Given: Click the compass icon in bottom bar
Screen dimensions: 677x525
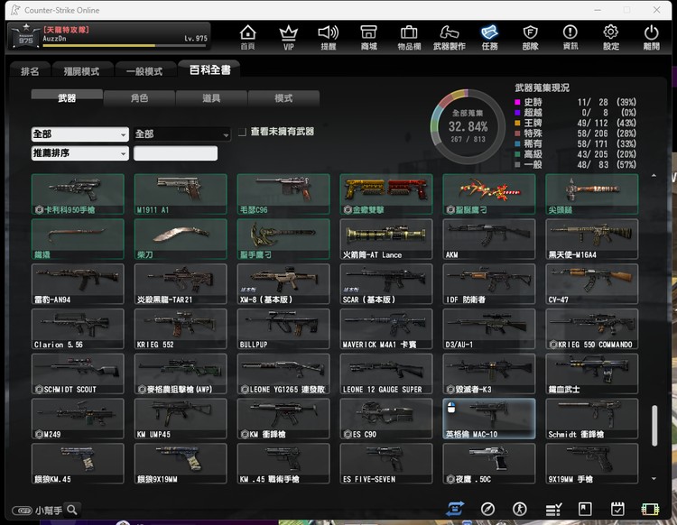Looking at the screenshot, I should [487, 510].
